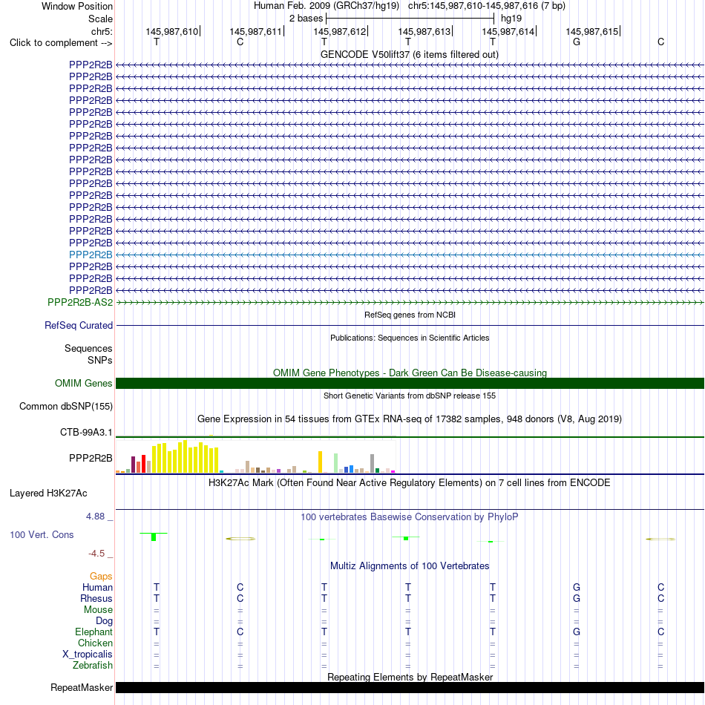Click the PPP2R2B-AS2 transcript label

(x=80, y=302)
